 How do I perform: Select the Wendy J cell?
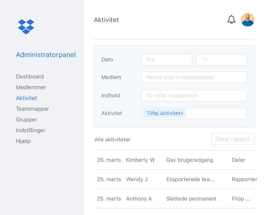tap(137, 179)
